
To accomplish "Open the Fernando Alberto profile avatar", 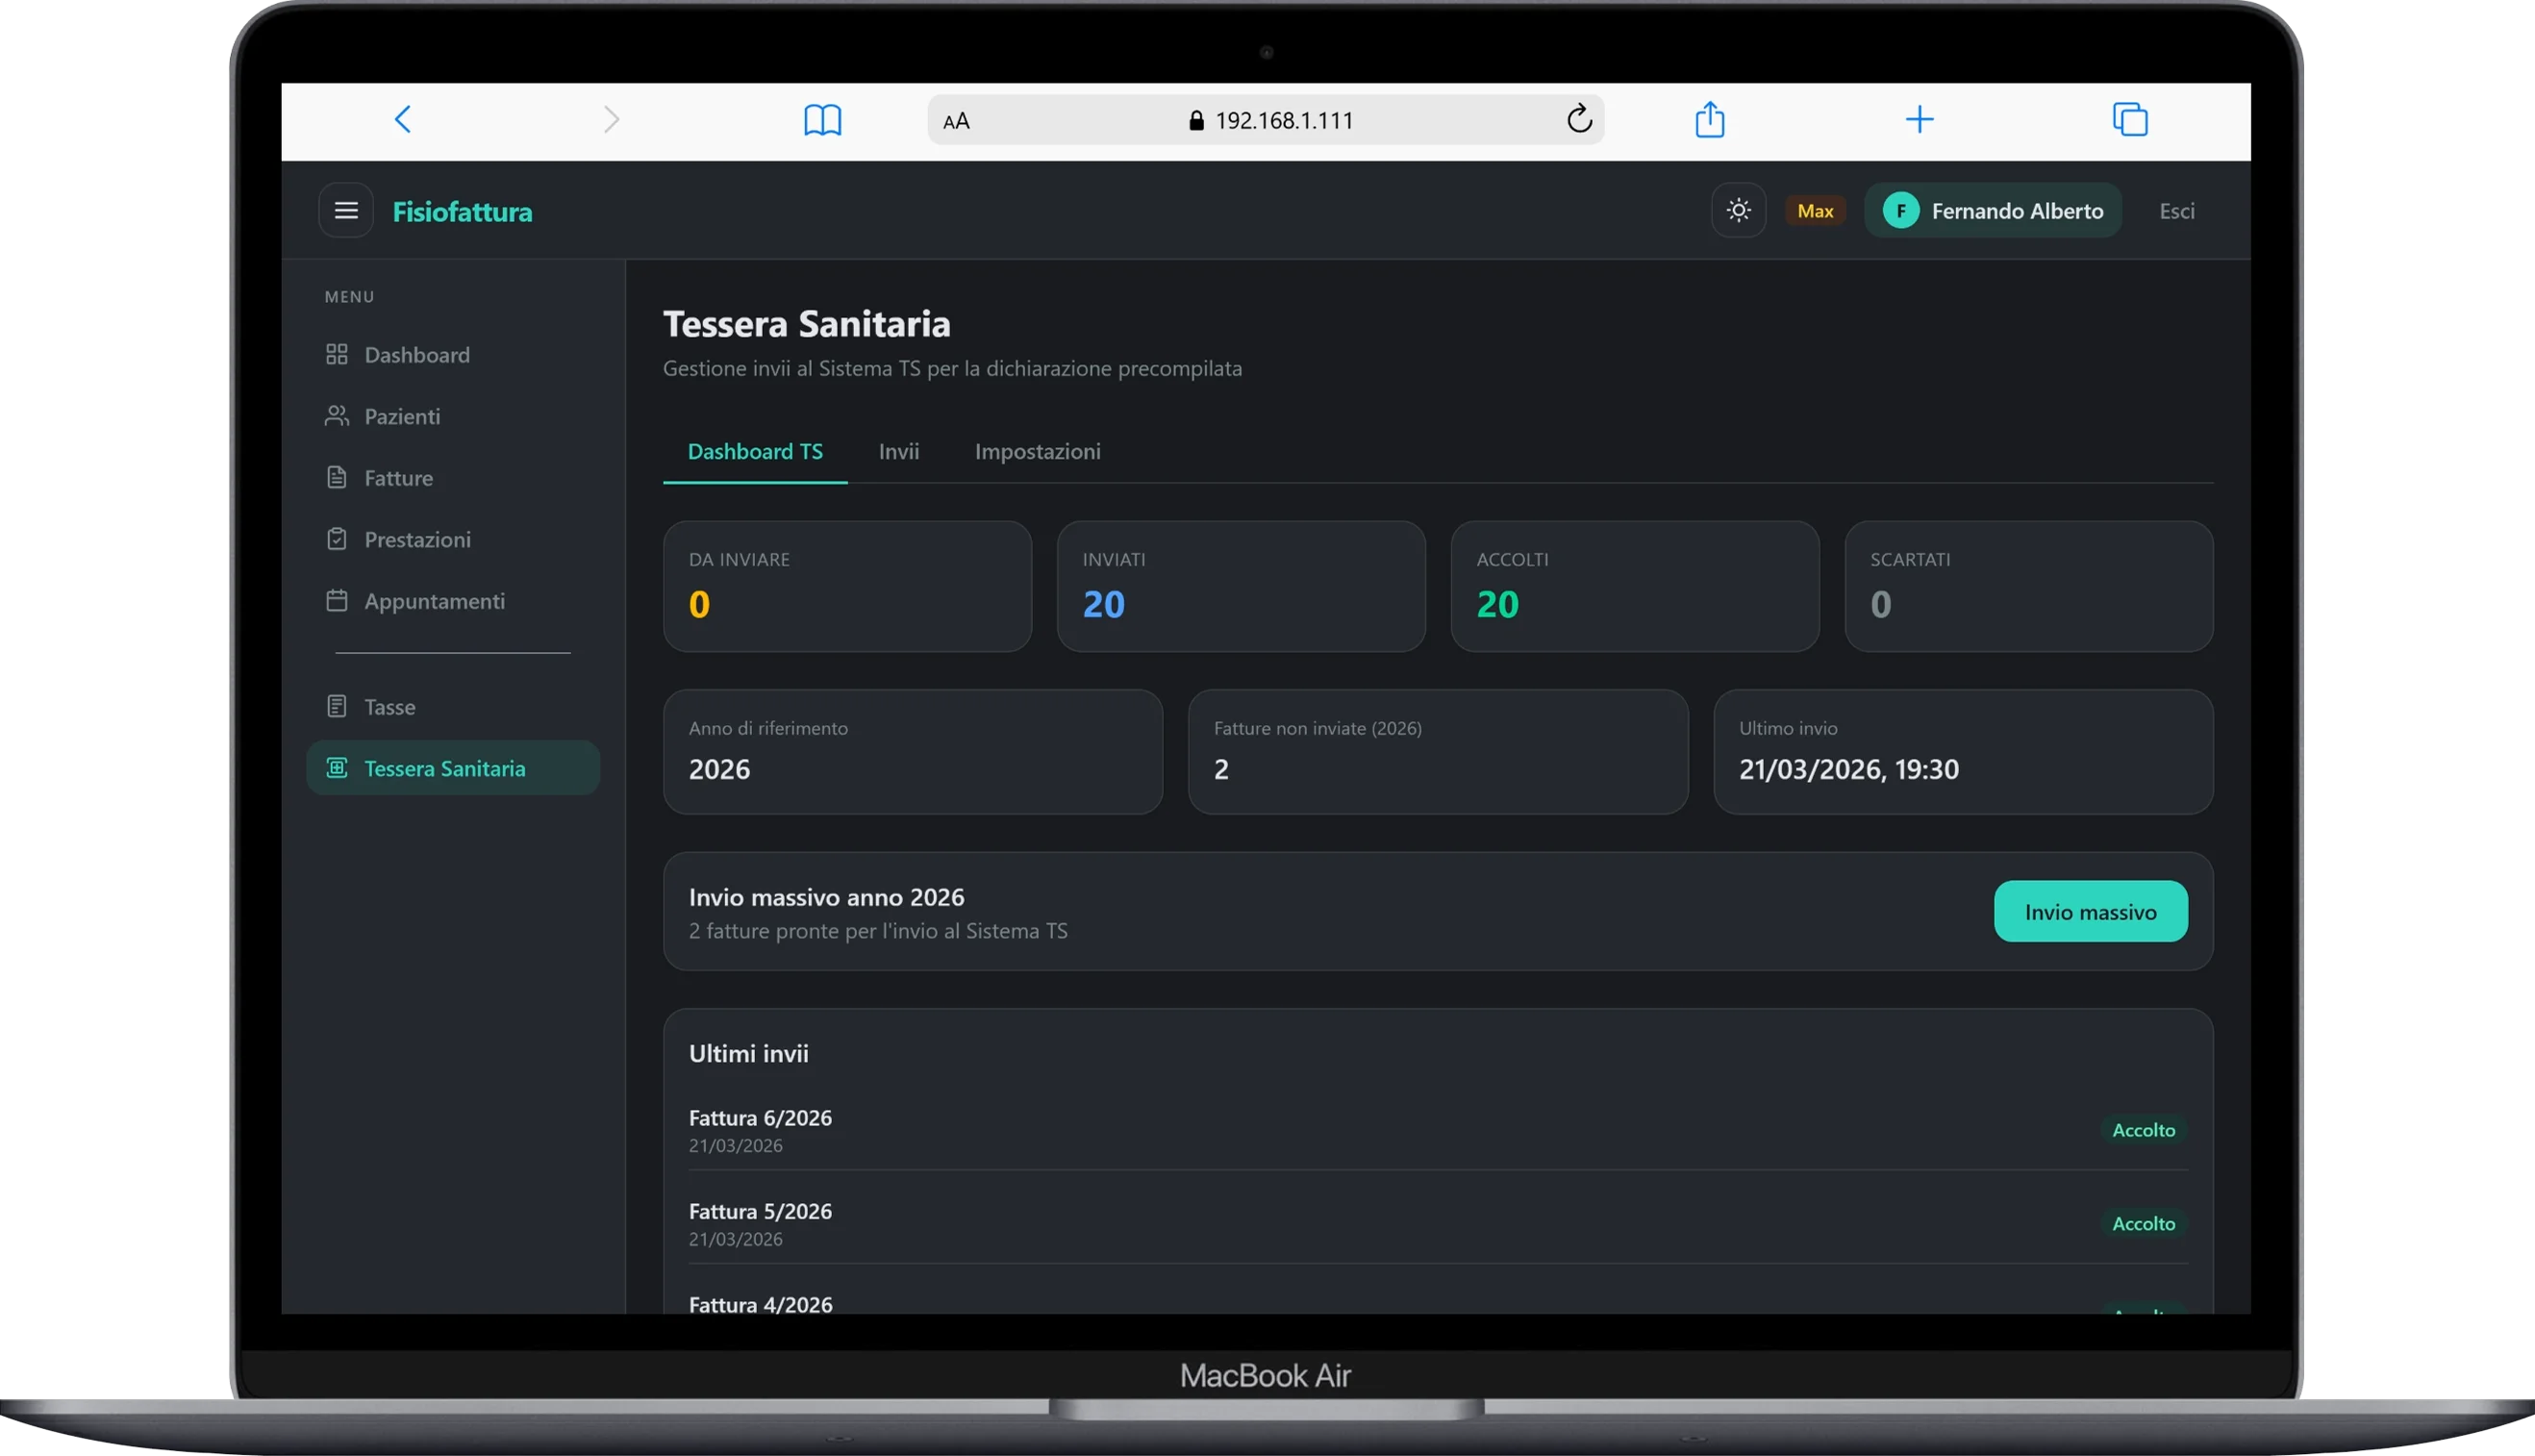I will [1902, 210].
